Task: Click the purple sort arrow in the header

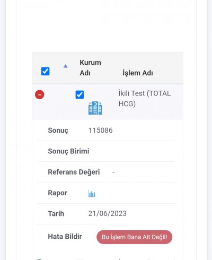Action: pyautogui.click(x=66, y=66)
